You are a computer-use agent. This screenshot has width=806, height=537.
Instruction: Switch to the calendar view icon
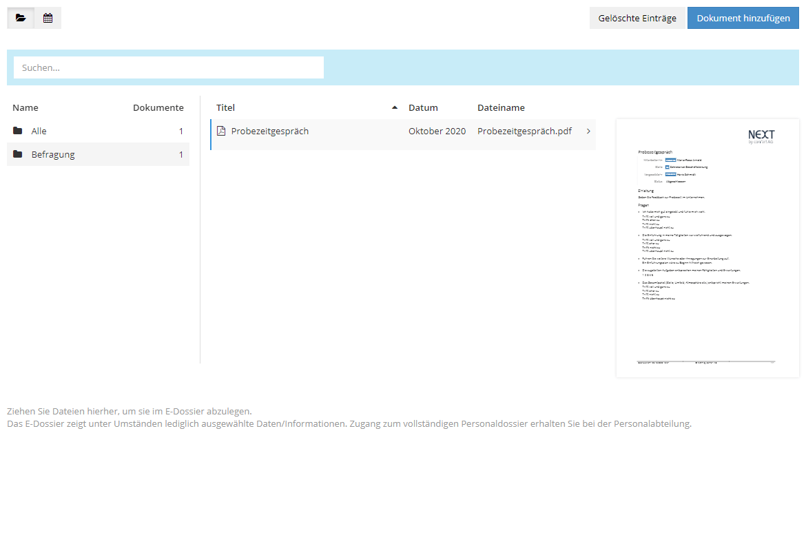click(48, 18)
